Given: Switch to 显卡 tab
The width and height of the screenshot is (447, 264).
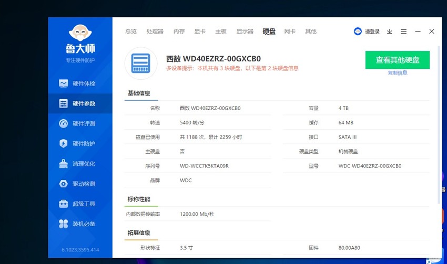Looking at the screenshot, I should click(200, 31).
